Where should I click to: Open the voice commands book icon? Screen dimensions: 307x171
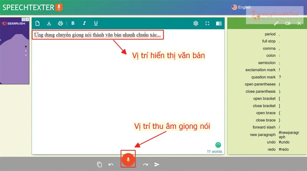click(219, 23)
